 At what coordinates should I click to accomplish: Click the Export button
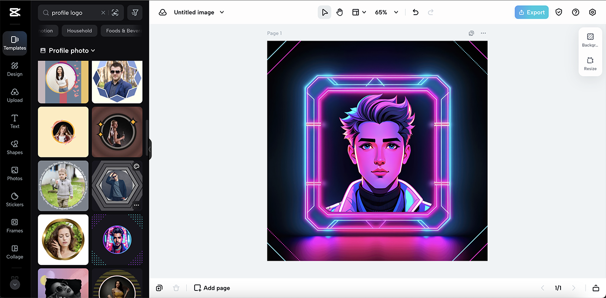pyautogui.click(x=532, y=12)
